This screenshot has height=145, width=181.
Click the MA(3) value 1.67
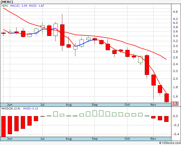click(41, 6)
